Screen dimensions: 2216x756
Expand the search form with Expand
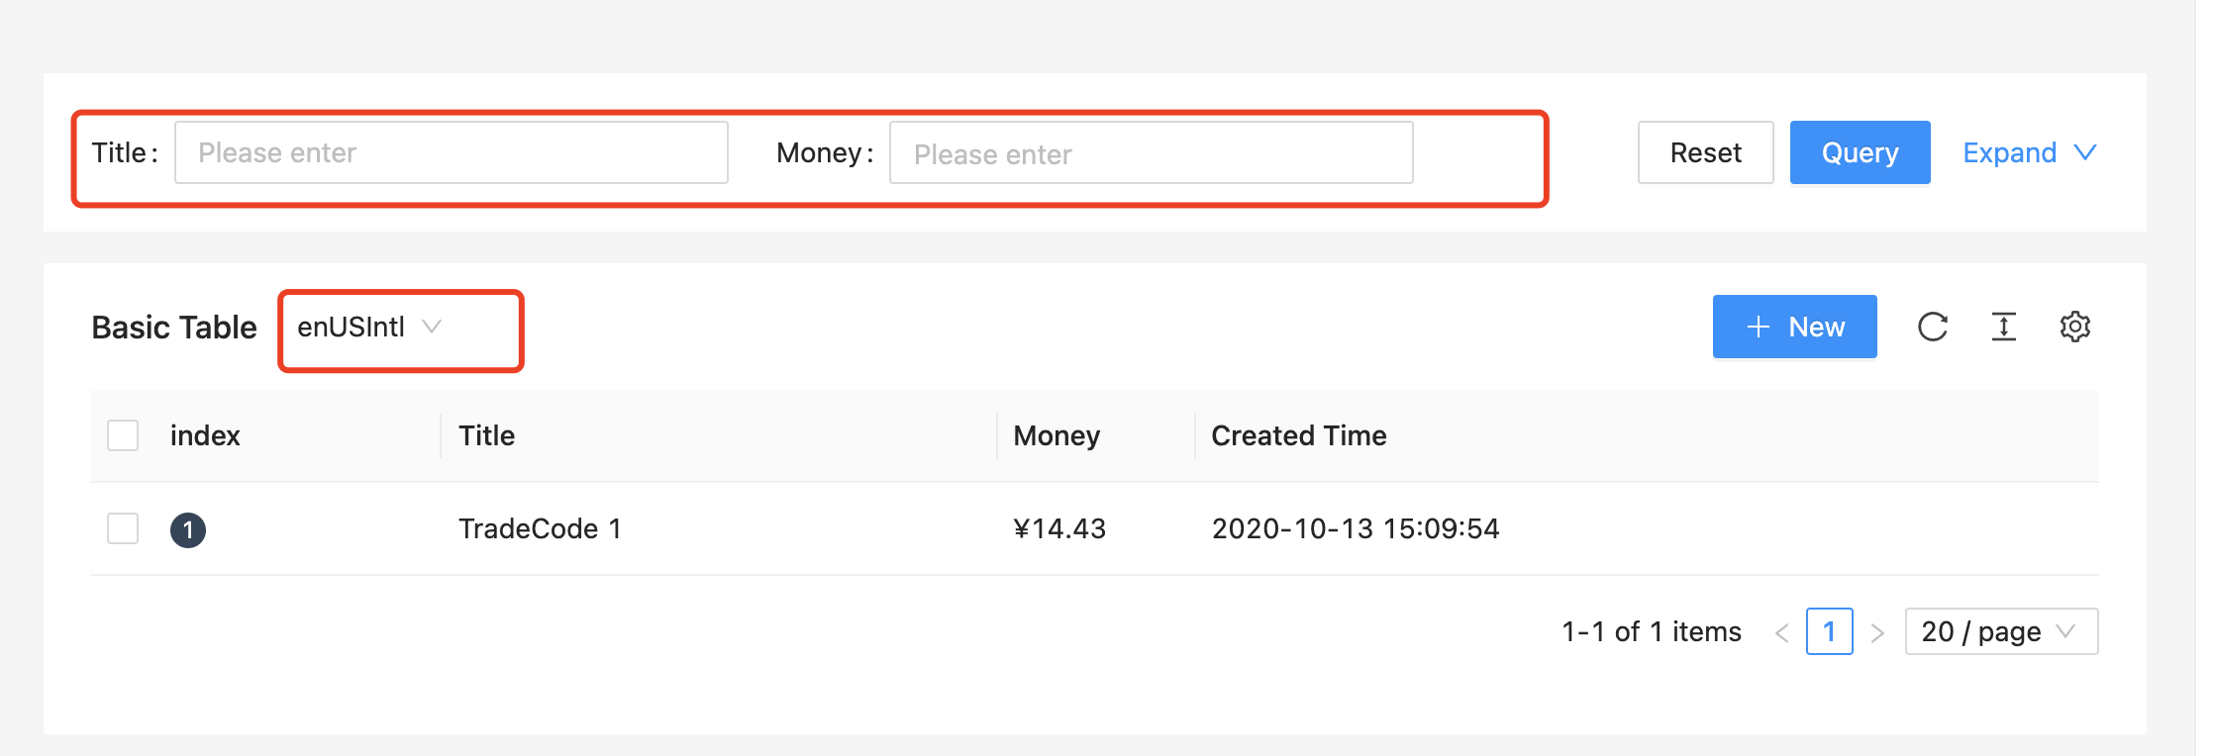2008,152
